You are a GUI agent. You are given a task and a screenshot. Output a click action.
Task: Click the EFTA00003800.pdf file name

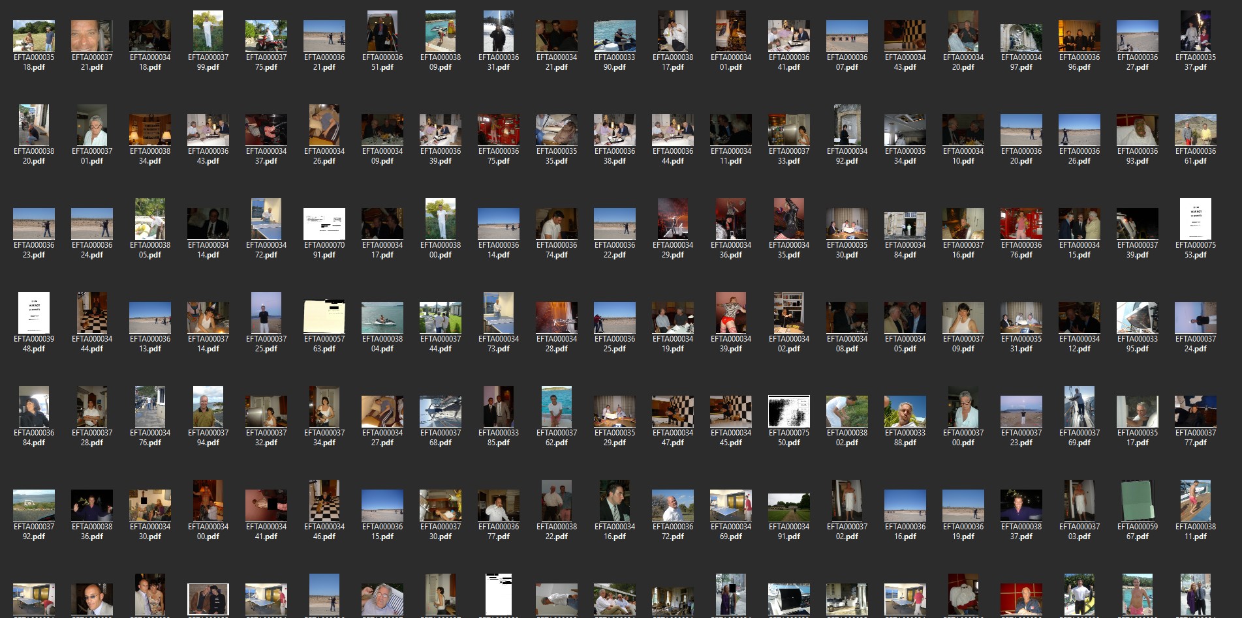[441, 250]
